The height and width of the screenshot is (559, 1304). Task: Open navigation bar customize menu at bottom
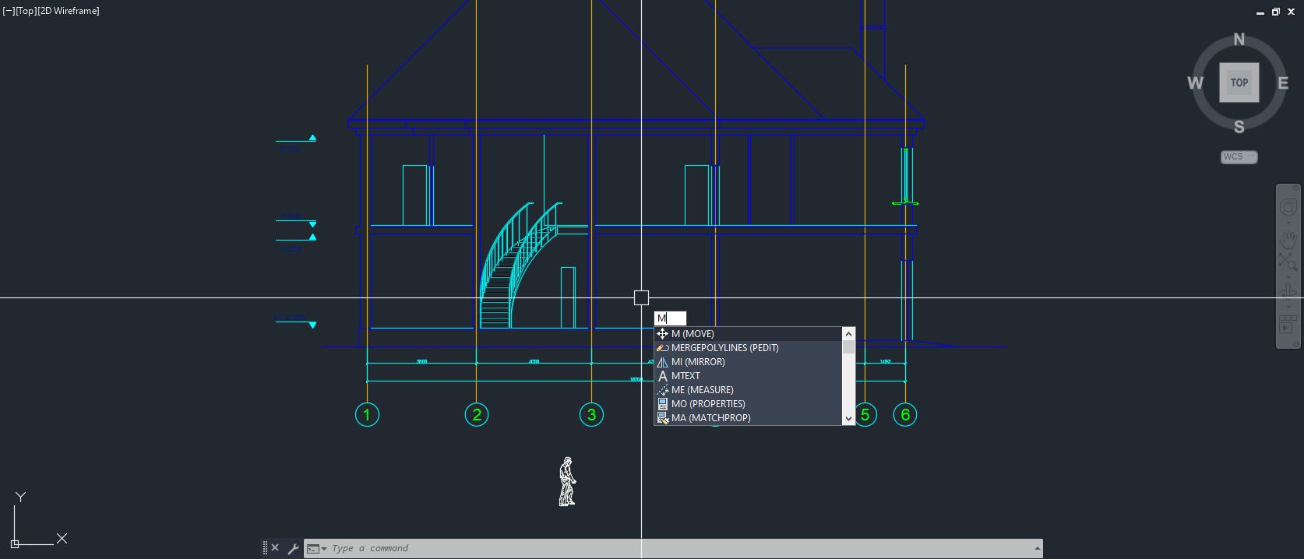1296,343
